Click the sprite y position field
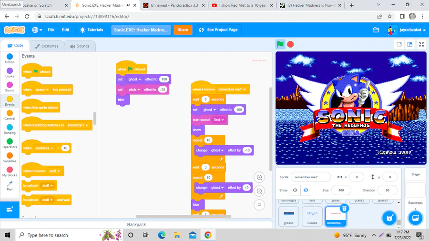Screen dimensions: 429x241 coord(390,177)
